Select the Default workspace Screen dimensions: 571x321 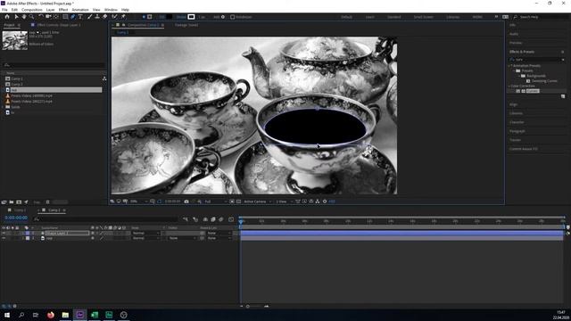tap(347, 17)
